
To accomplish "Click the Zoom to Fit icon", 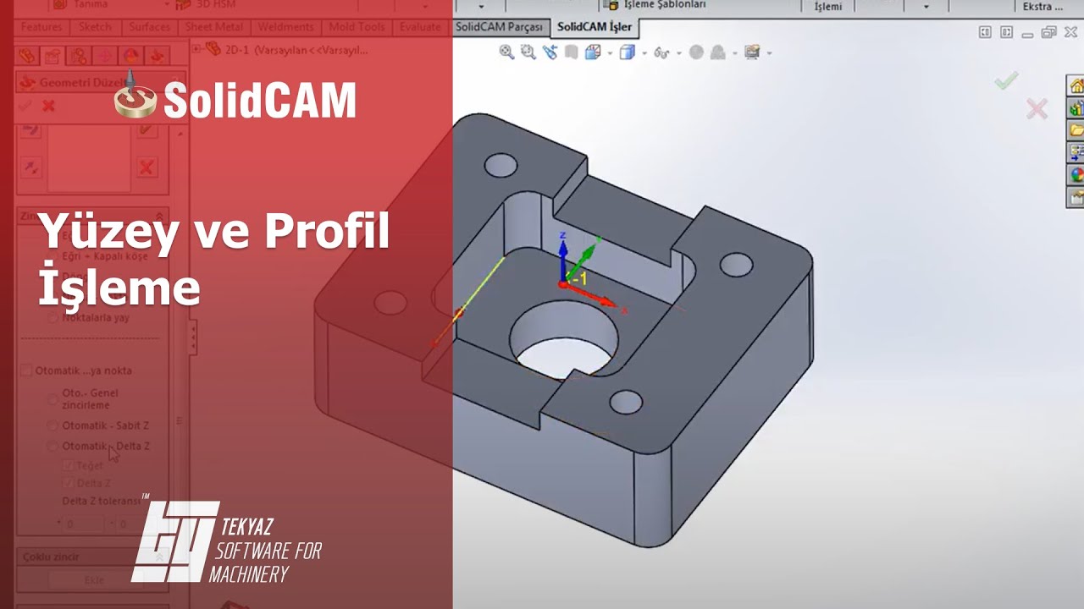I will 506,52.
